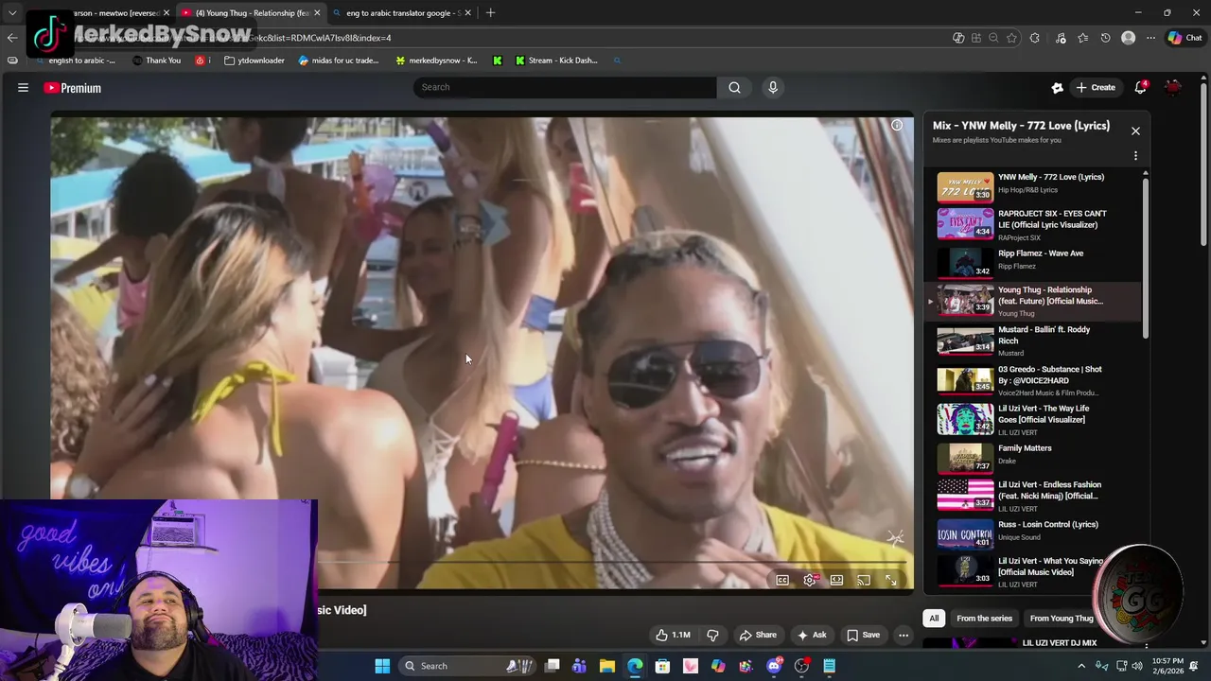Close the Mix playlist panel
This screenshot has height=681, width=1211.
(x=1135, y=131)
